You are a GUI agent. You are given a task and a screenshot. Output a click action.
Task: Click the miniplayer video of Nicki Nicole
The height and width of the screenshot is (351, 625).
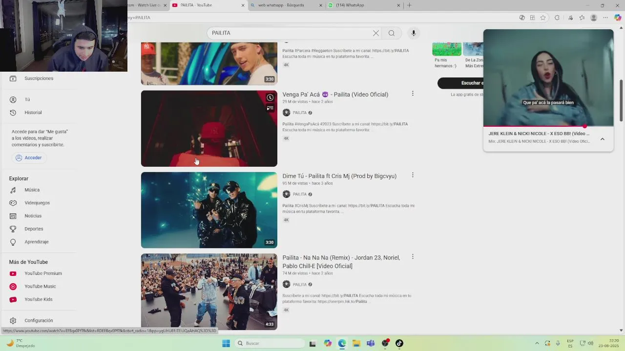pyautogui.click(x=548, y=78)
